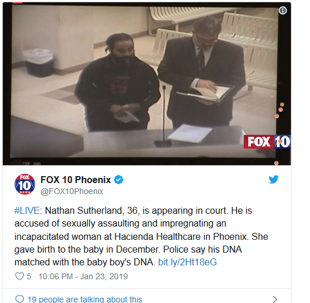Click '19 people are talking about this'

85,300
